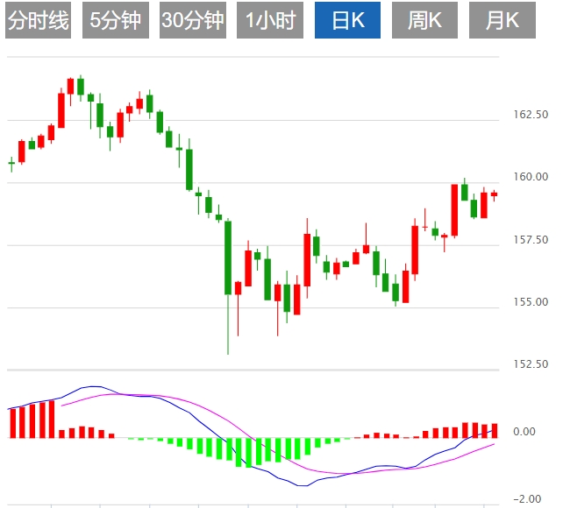Open the monthly 月K chart
This screenshot has width=563, height=508.
pos(502,21)
